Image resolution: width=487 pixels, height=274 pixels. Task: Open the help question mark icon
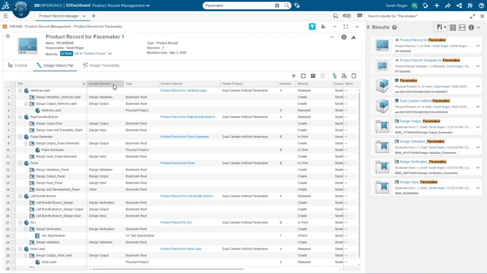pyautogui.click(x=481, y=5)
